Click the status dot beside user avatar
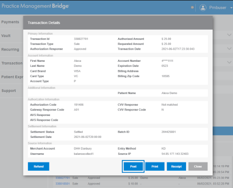 click(x=192, y=7)
